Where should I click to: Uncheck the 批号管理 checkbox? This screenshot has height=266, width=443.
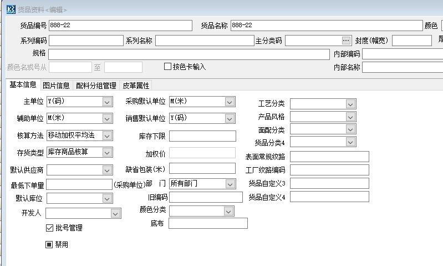click(x=49, y=228)
